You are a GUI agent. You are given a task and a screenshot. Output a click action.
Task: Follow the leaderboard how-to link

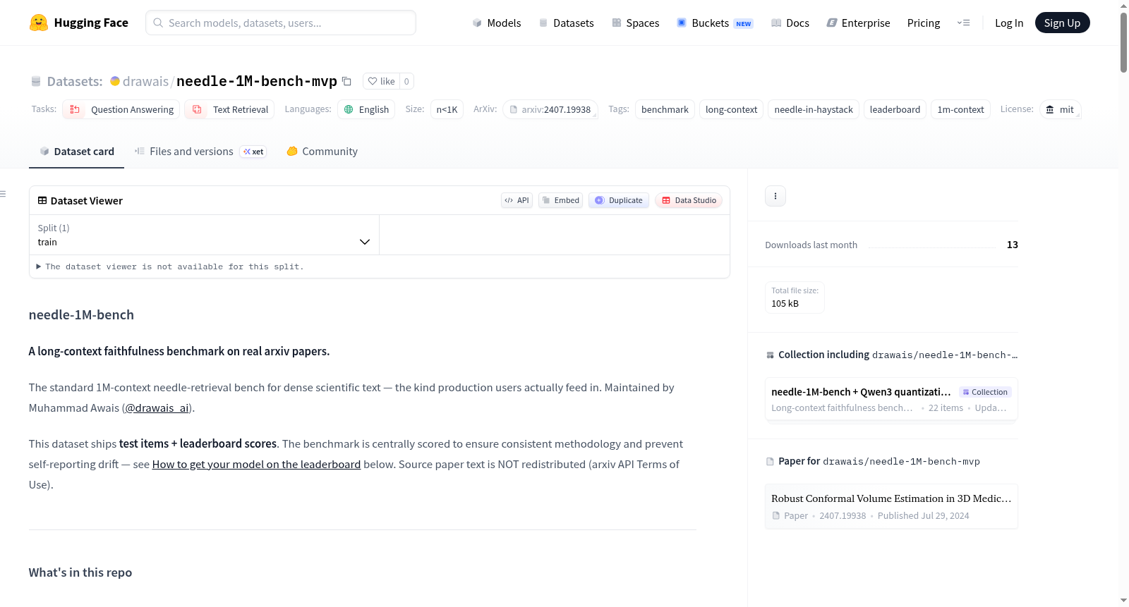pos(256,465)
